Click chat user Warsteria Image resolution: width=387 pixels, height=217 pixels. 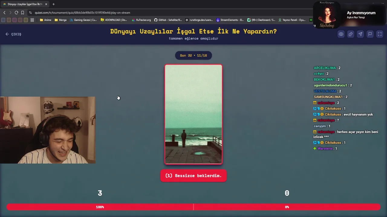click(x=325, y=149)
